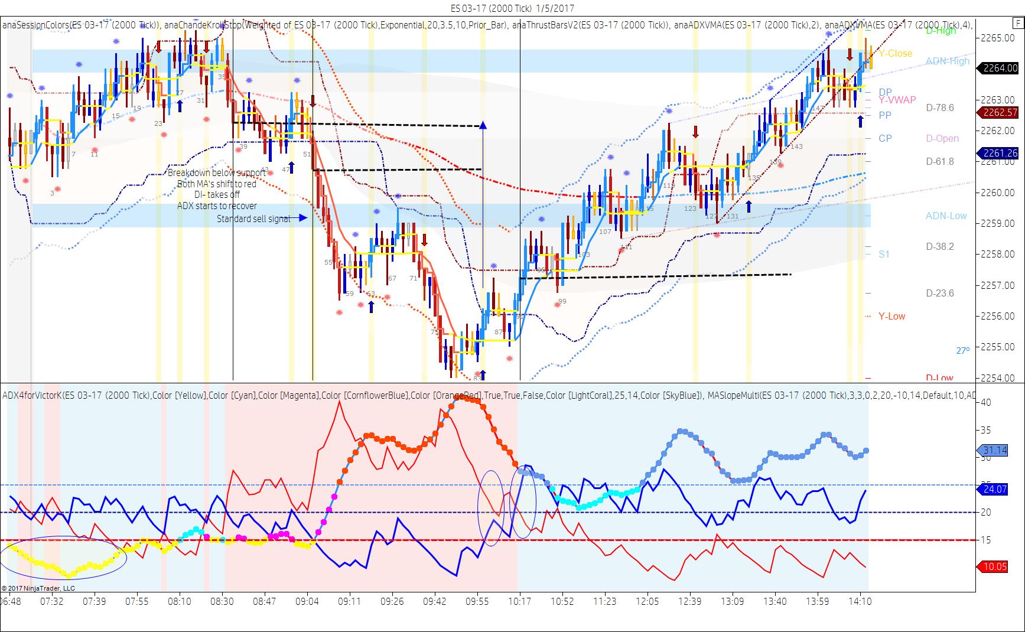Click the 'ADX starts to recover' annotation
Viewport: 1025px width, 632px height.
tap(217, 206)
